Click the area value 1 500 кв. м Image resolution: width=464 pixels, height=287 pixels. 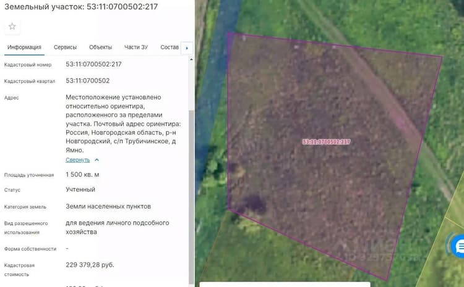[82, 175]
